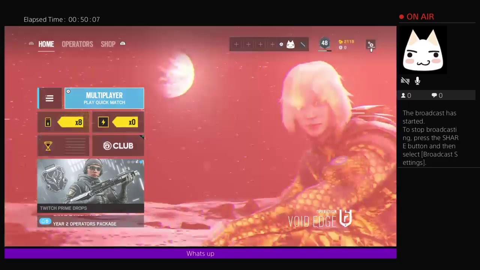View clearance level 48 badge

coord(325,43)
